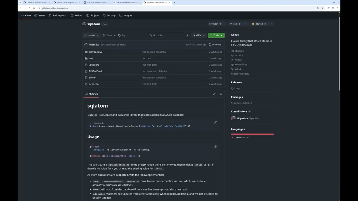The height and width of the screenshot is (201, 358).
Task: Open the Pull requests tab
Action: [x=58, y=15]
